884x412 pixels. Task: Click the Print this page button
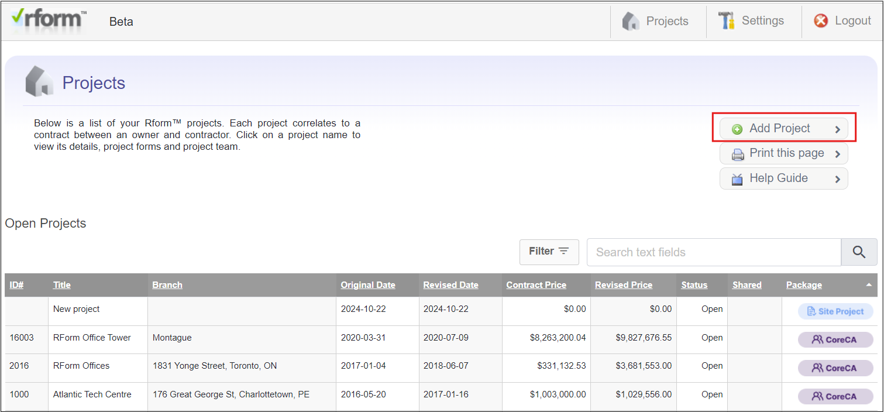click(x=783, y=153)
